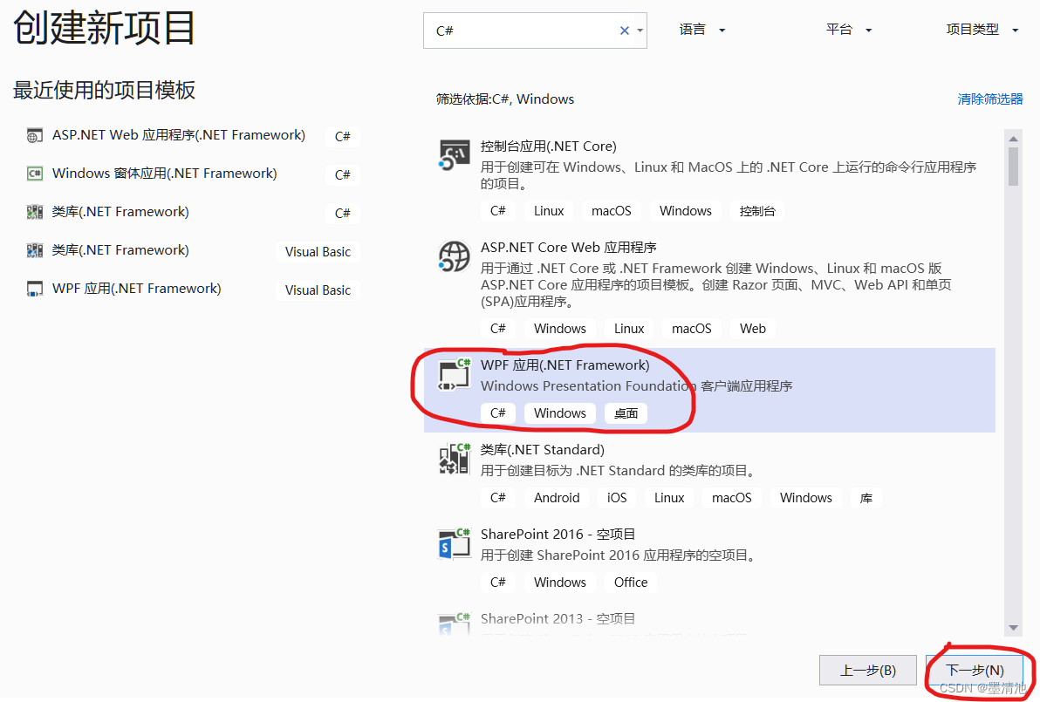Click the Office tag under SharePoint 2016
The image size is (1040, 702).
coord(631,582)
